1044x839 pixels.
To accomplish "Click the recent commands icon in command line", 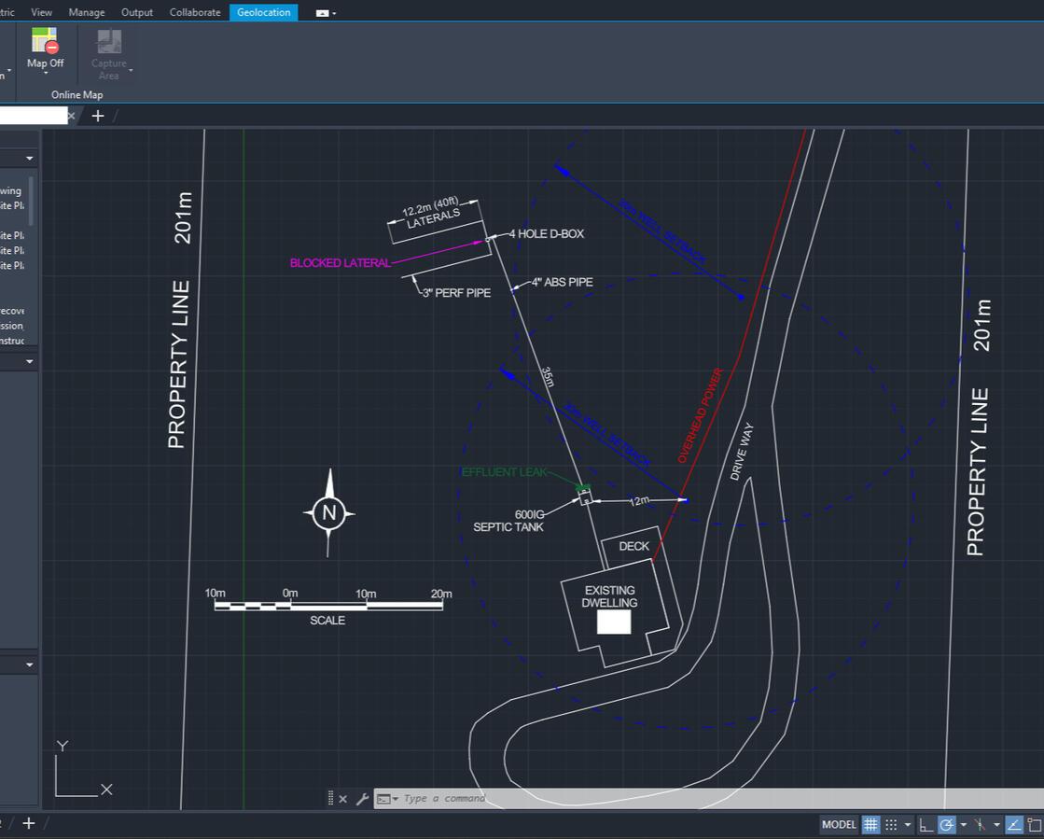I will [x=386, y=799].
